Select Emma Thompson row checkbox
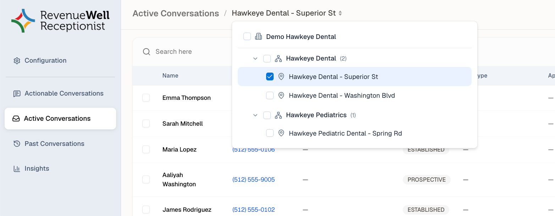Screen dimensions: 555x216 pyautogui.click(x=146, y=98)
